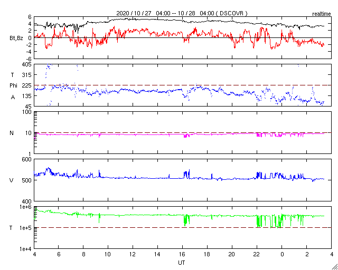Click the date range DSCOVR plot title
338x270 pixels.
pyautogui.click(x=182, y=13)
